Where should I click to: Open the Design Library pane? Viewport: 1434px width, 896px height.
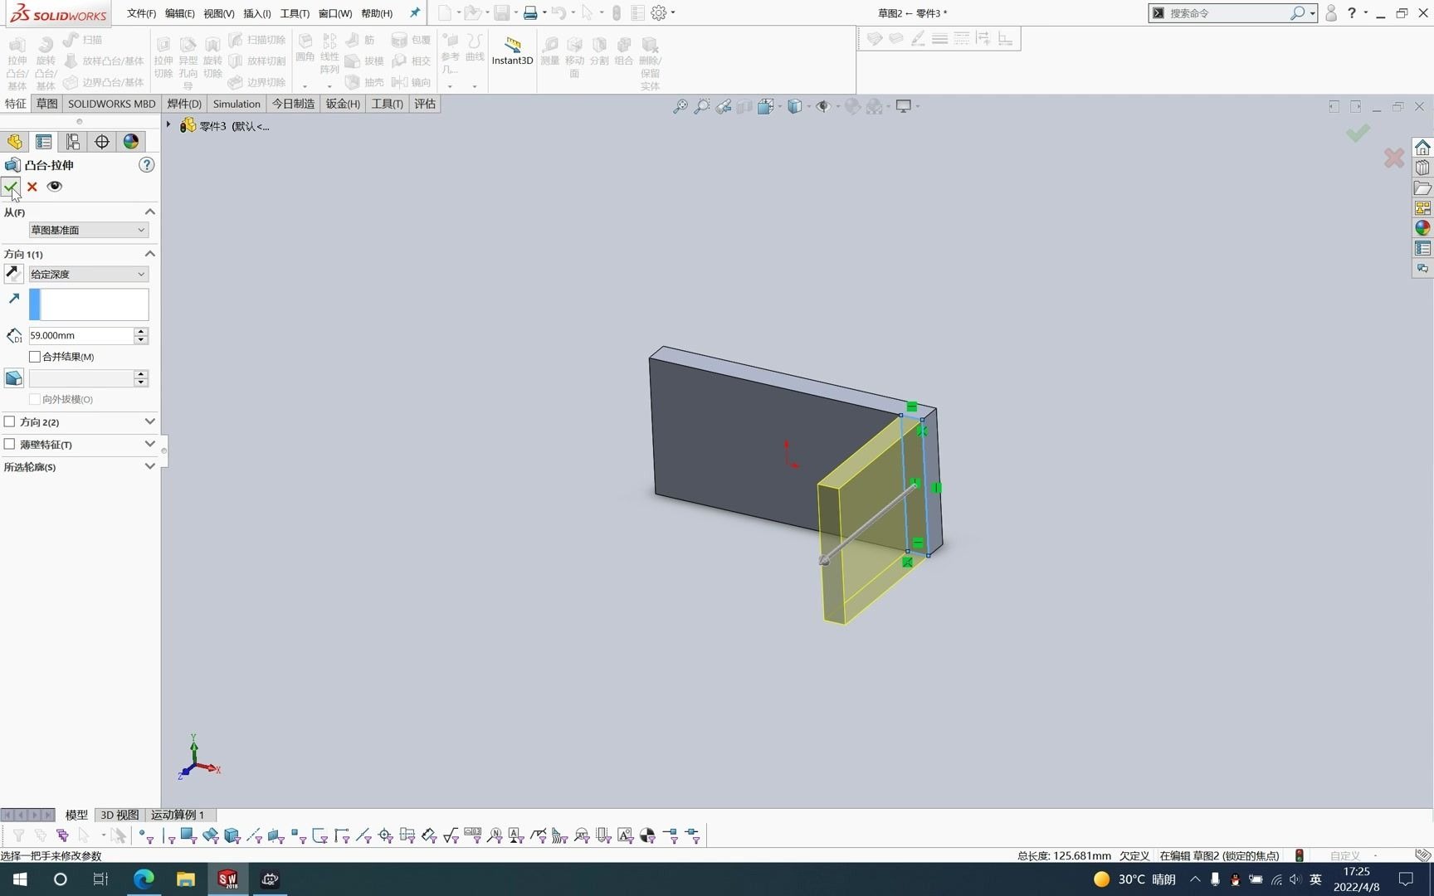click(x=1422, y=168)
